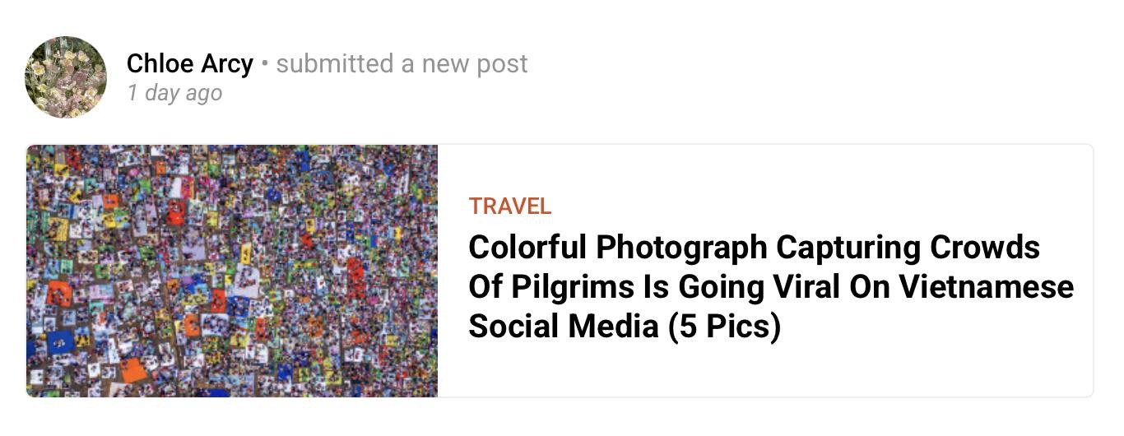The height and width of the screenshot is (436, 1124).
Task: Open the Chloe Arcy author name link
Action: (x=190, y=63)
